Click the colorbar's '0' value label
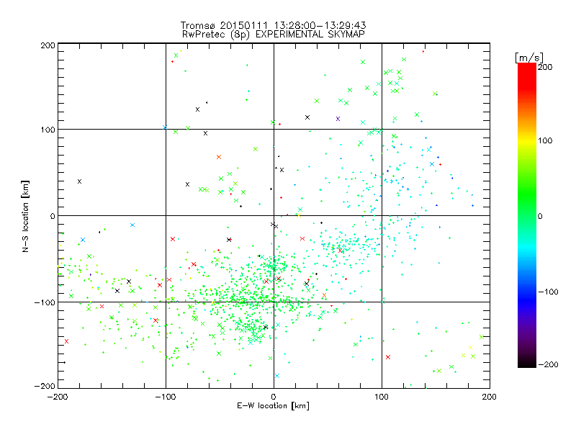The image size is (576, 432). (540, 216)
